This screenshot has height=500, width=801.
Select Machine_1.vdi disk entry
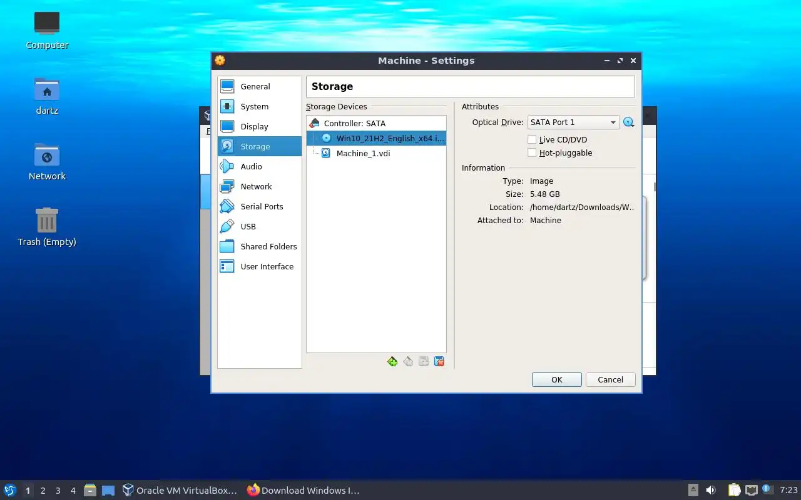376,153
